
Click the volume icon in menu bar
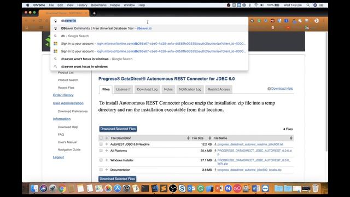[262, 5]
